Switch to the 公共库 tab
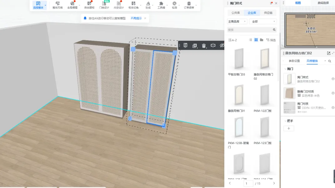335x188 pixels. pos(235,13)
